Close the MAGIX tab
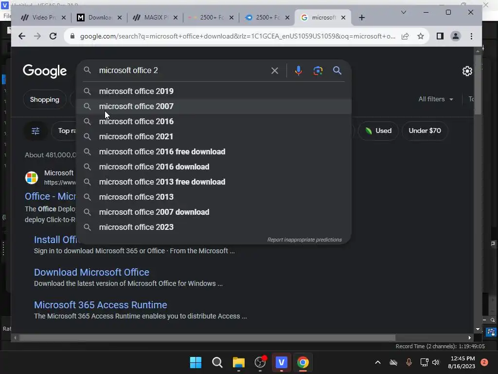 (x=175, y=18)
